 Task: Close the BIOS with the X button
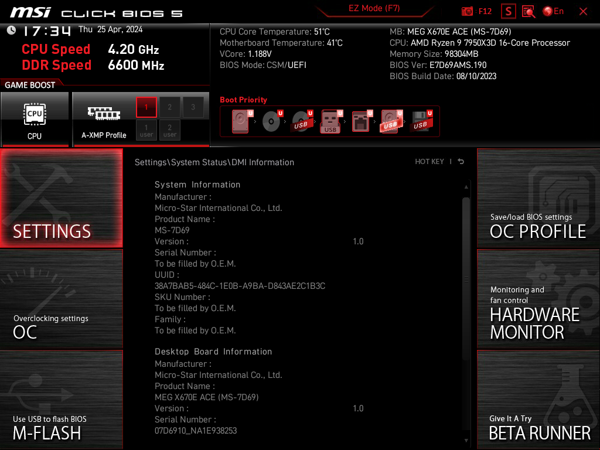click(x=583, y=12)
